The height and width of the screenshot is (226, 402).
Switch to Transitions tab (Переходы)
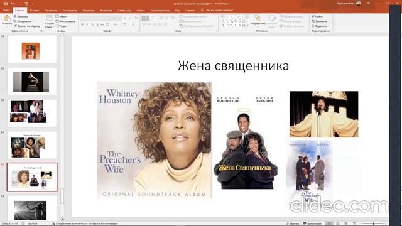click(x=89, y=10)
